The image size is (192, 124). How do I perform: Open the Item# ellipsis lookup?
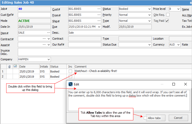pyautogui.click(x=49, y=33)
